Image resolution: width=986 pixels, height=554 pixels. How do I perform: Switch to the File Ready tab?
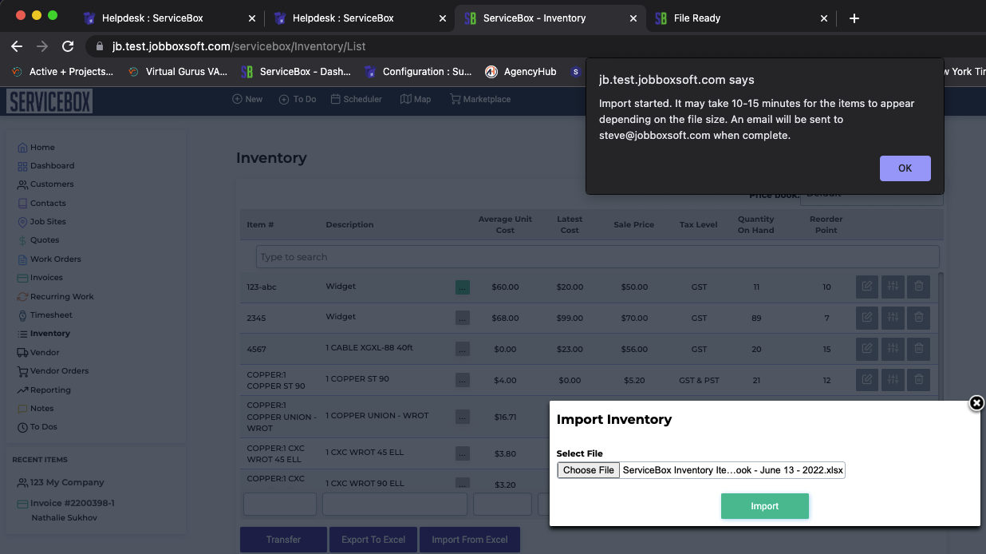(x=739, y=18)
